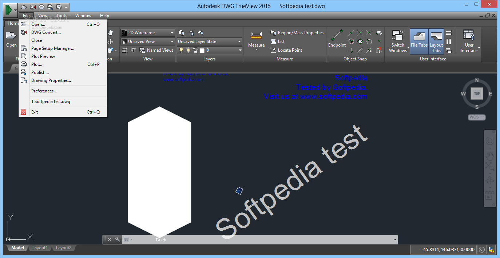Select Drawing Properties... menu entry
500x258 pixels.
pos(63,80)
